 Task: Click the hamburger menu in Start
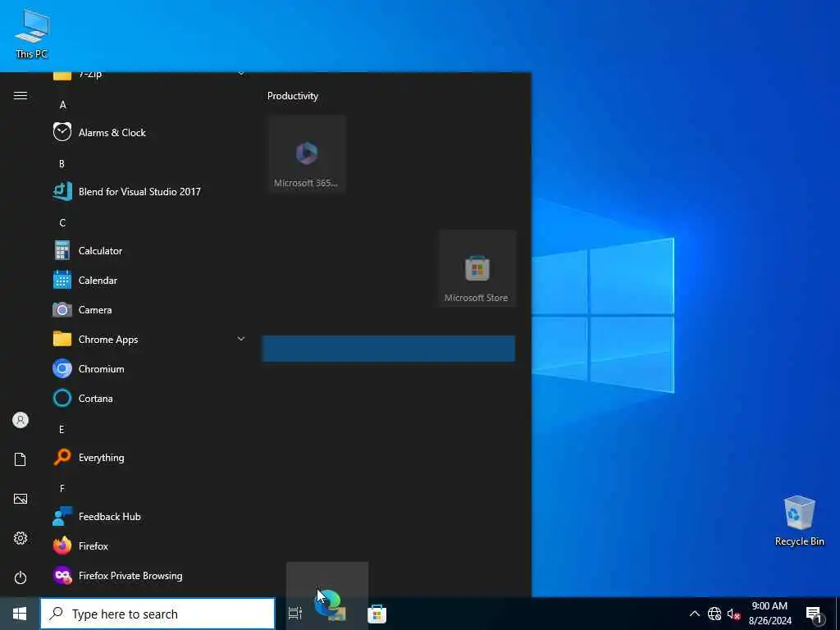21,95
